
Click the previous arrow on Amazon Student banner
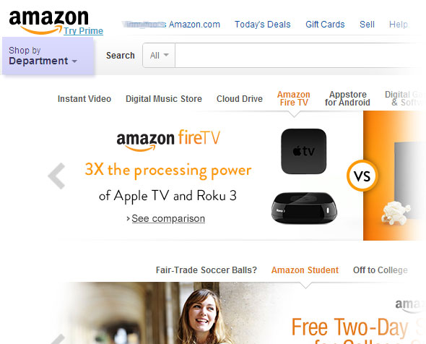(57, 340)
